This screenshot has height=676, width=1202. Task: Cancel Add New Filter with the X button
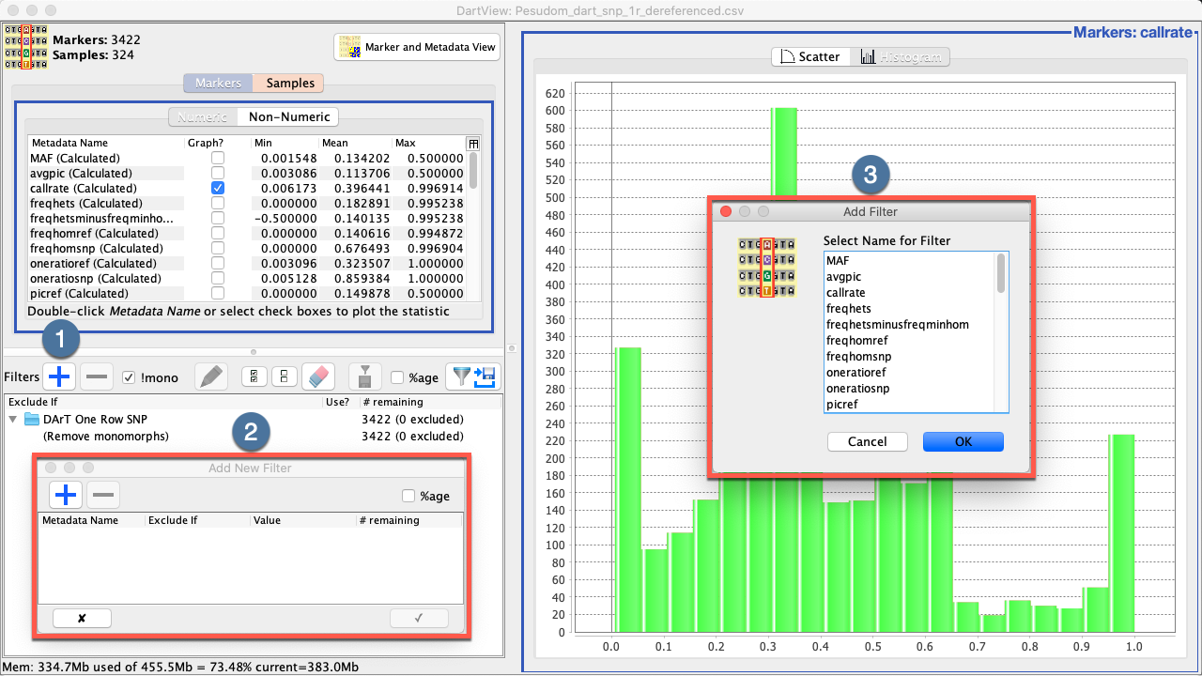[82, 618]
